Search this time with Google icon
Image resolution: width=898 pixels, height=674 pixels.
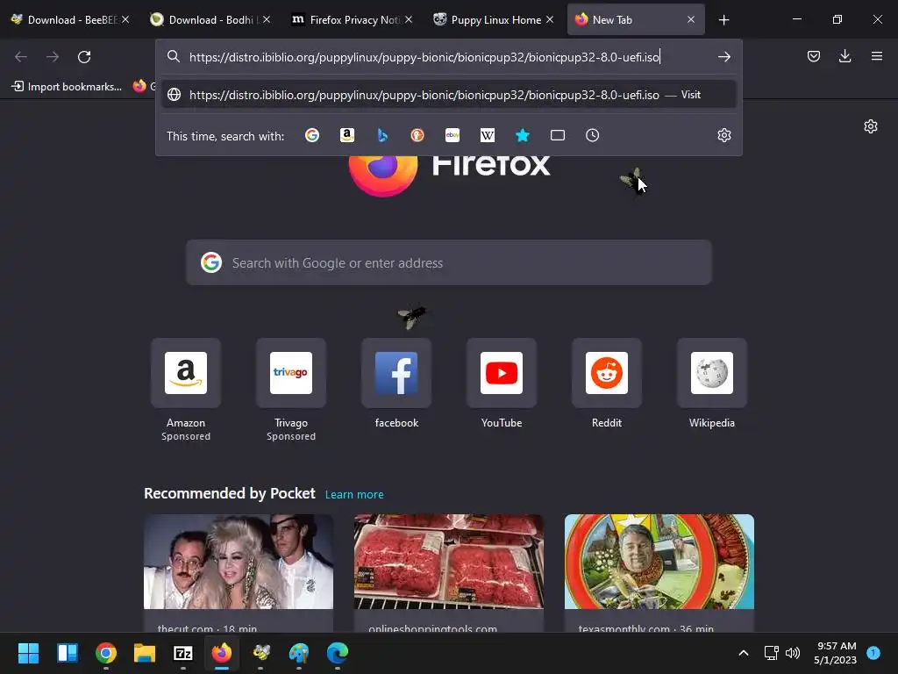point(312,135)
